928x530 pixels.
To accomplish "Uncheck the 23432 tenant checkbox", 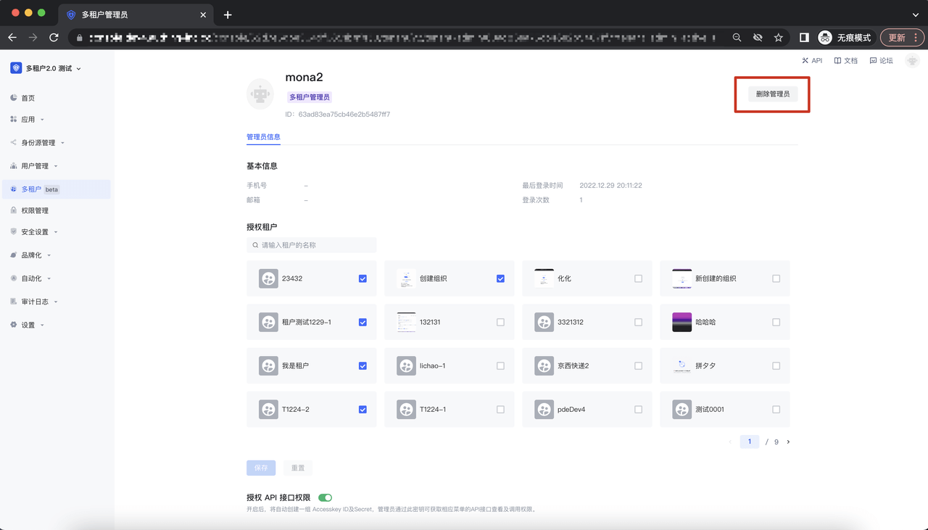I will (x=362, y=278).
